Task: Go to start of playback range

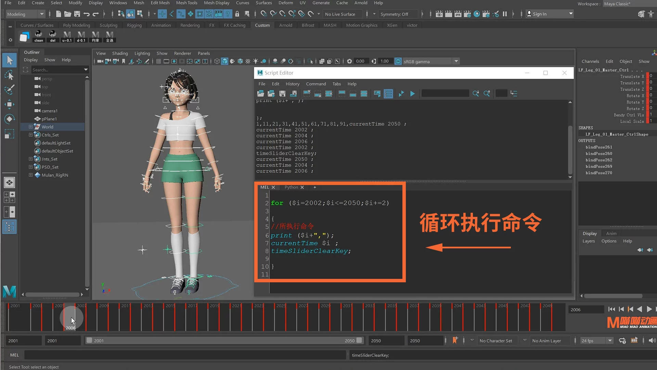Action: point(611,309)
